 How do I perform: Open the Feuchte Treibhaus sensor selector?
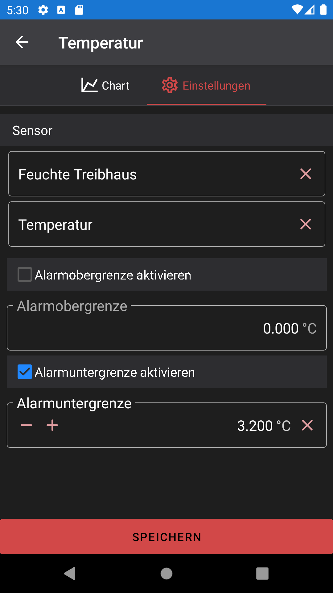click(x=167, y=174)
